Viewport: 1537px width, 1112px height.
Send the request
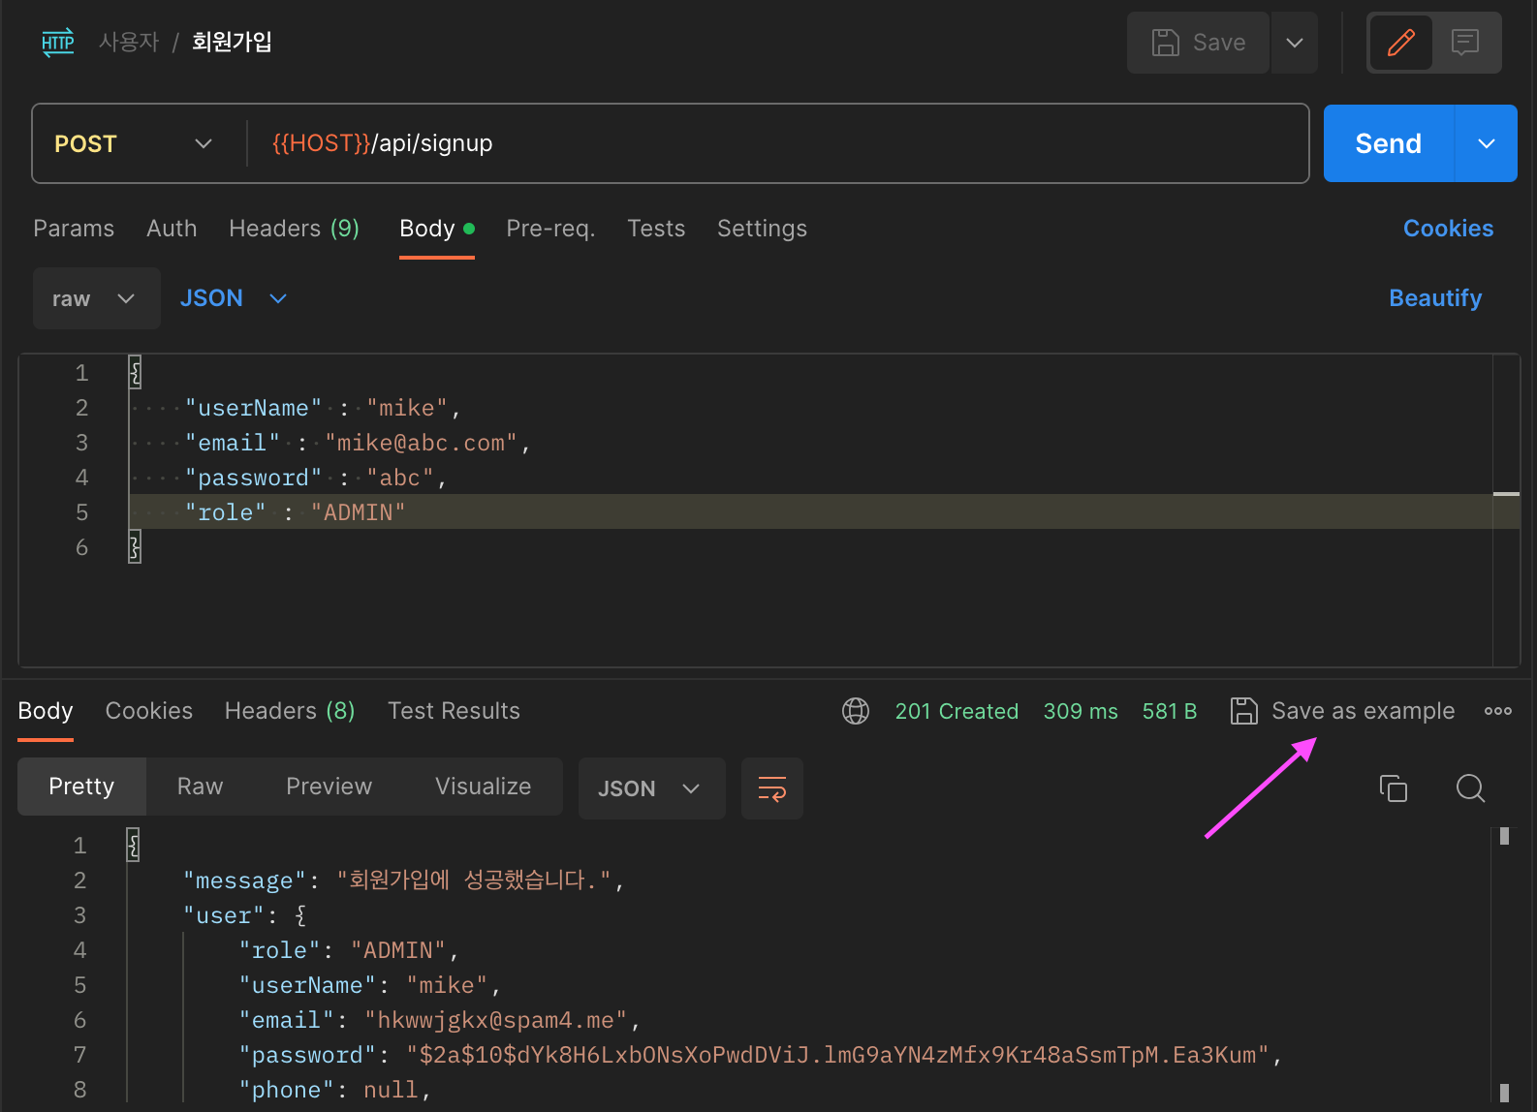(1388, 143)
